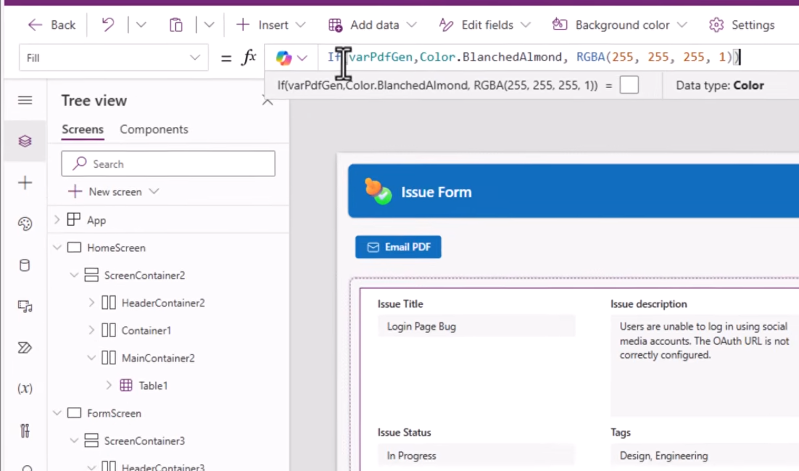
Task: Collapse the HomeScreen tree node
Action: (x=57, y=247)
